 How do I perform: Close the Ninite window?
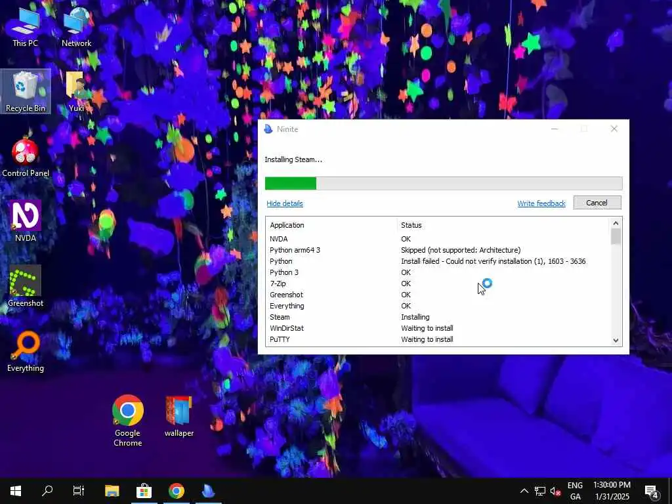tap(614, 129)
